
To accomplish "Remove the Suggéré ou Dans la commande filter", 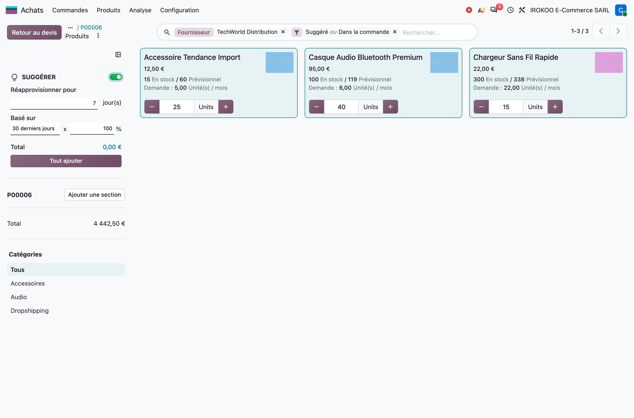I will click(395, 32).
